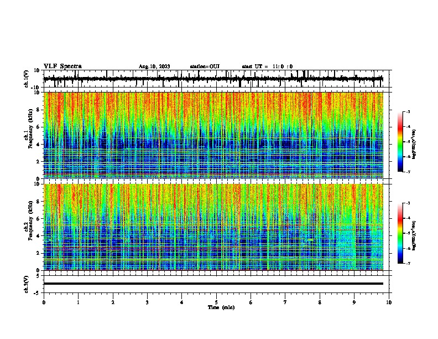Click the ch.2 spectrogram color scale bar
Image resolution: width=438 pixels, height=339 pixels.
tap(400, 233)
